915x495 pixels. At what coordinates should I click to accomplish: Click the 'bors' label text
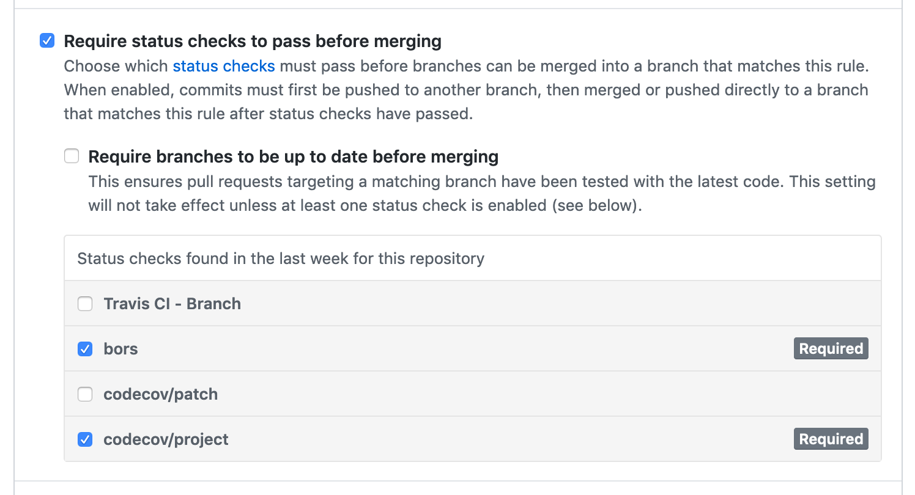121,349
